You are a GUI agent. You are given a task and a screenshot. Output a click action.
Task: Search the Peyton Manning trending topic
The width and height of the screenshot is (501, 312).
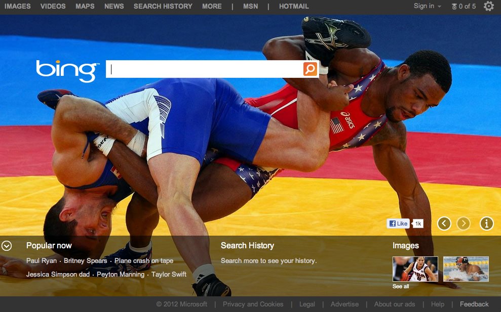coord(121,275)
